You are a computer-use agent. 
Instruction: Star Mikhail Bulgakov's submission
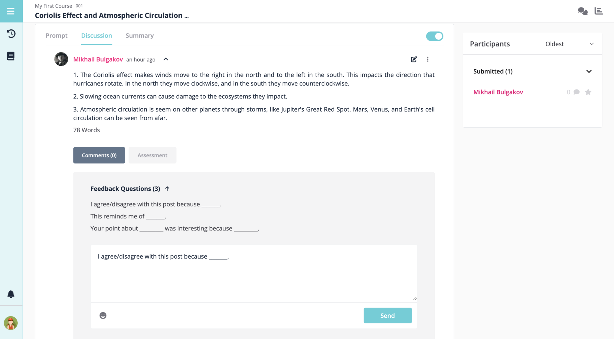pyautogui.click(x=588, y=92)
